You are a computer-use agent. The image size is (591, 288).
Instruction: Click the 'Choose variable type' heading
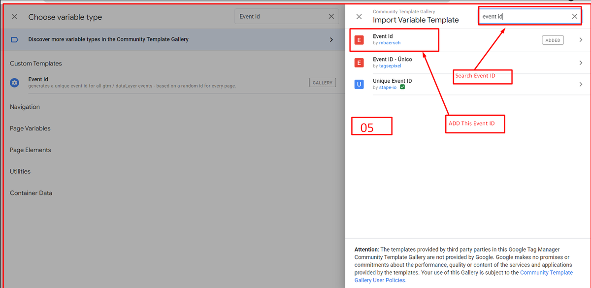click(65, 17)
